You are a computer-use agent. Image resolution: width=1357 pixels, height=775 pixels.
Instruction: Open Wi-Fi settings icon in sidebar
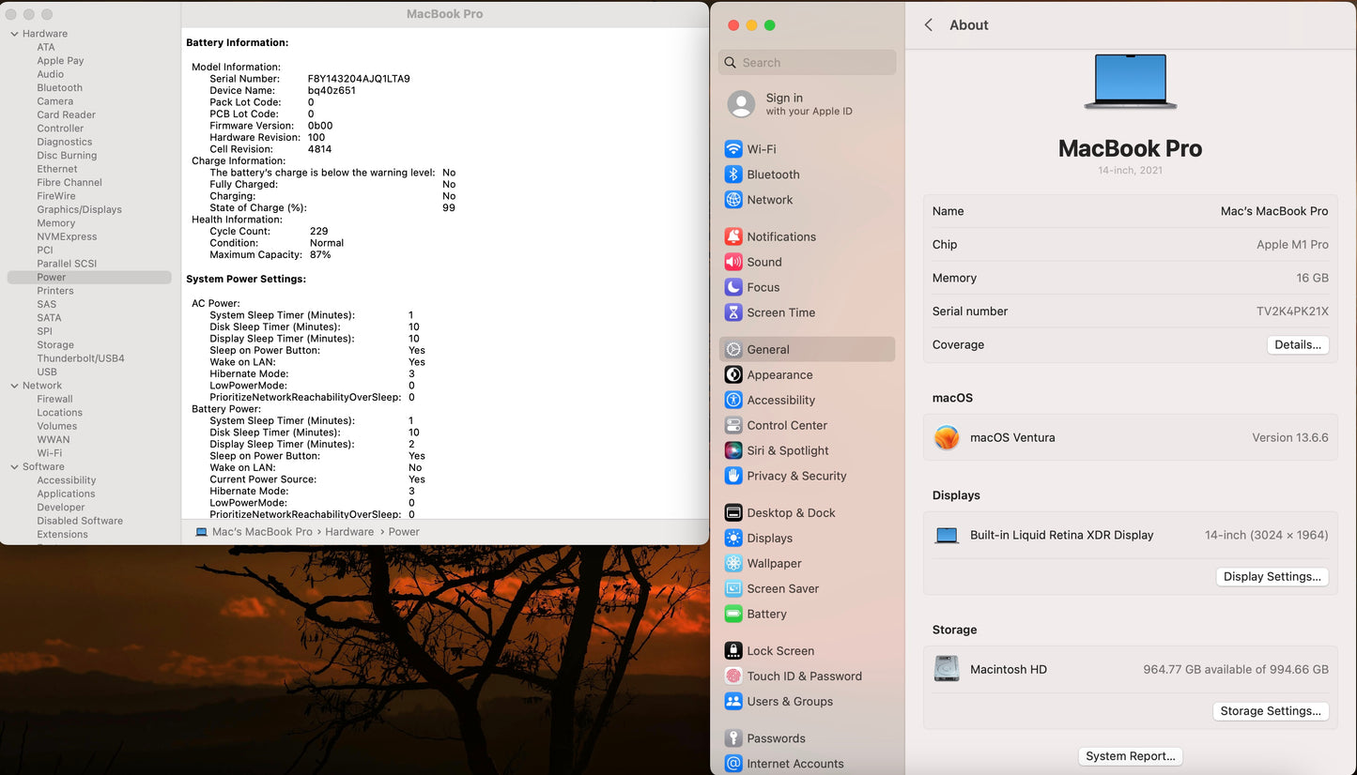click(733, 149)
